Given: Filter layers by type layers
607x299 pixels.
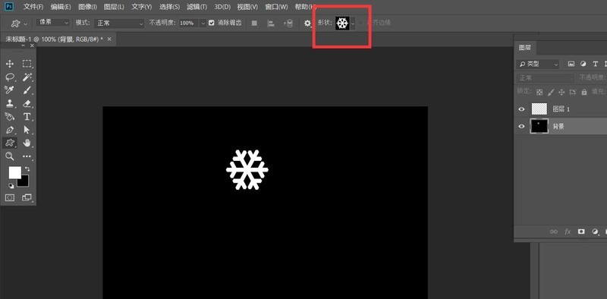Looking at the screenshot, I should [596, 64].
